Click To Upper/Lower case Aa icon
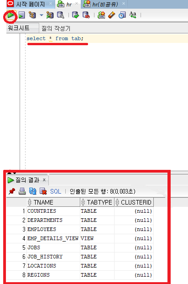This screenshot has width=188, height=284. click(x=133, y=15)
